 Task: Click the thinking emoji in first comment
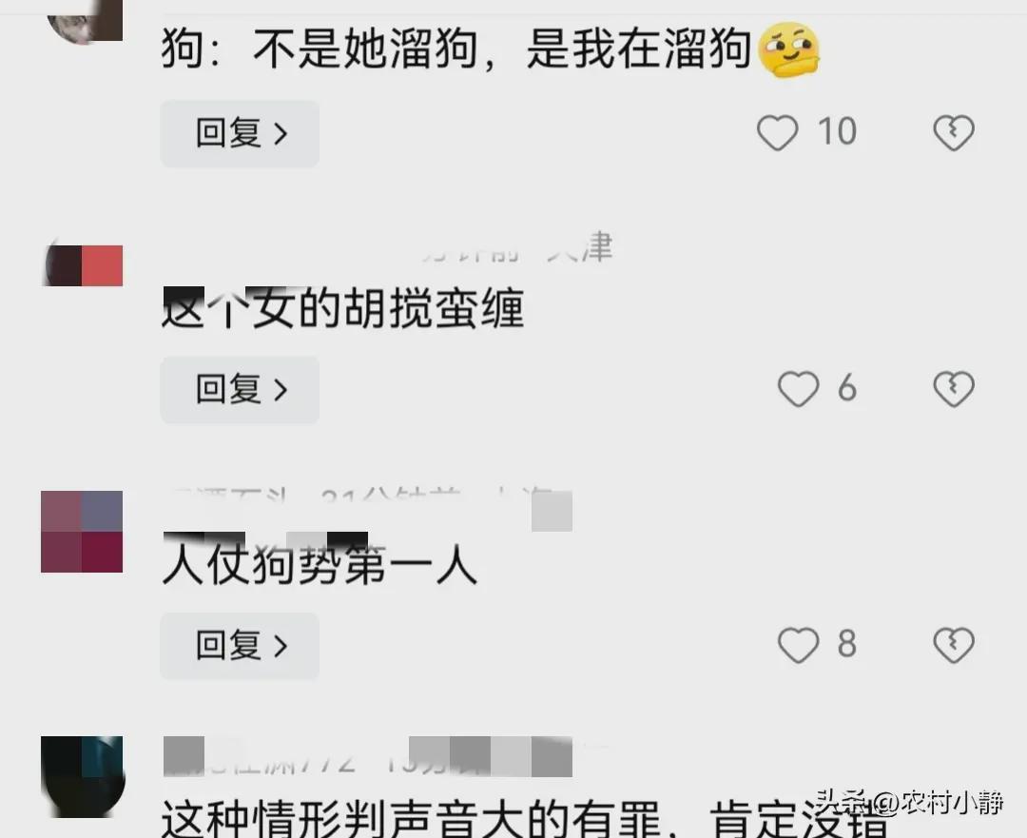(x=788, y=49)
